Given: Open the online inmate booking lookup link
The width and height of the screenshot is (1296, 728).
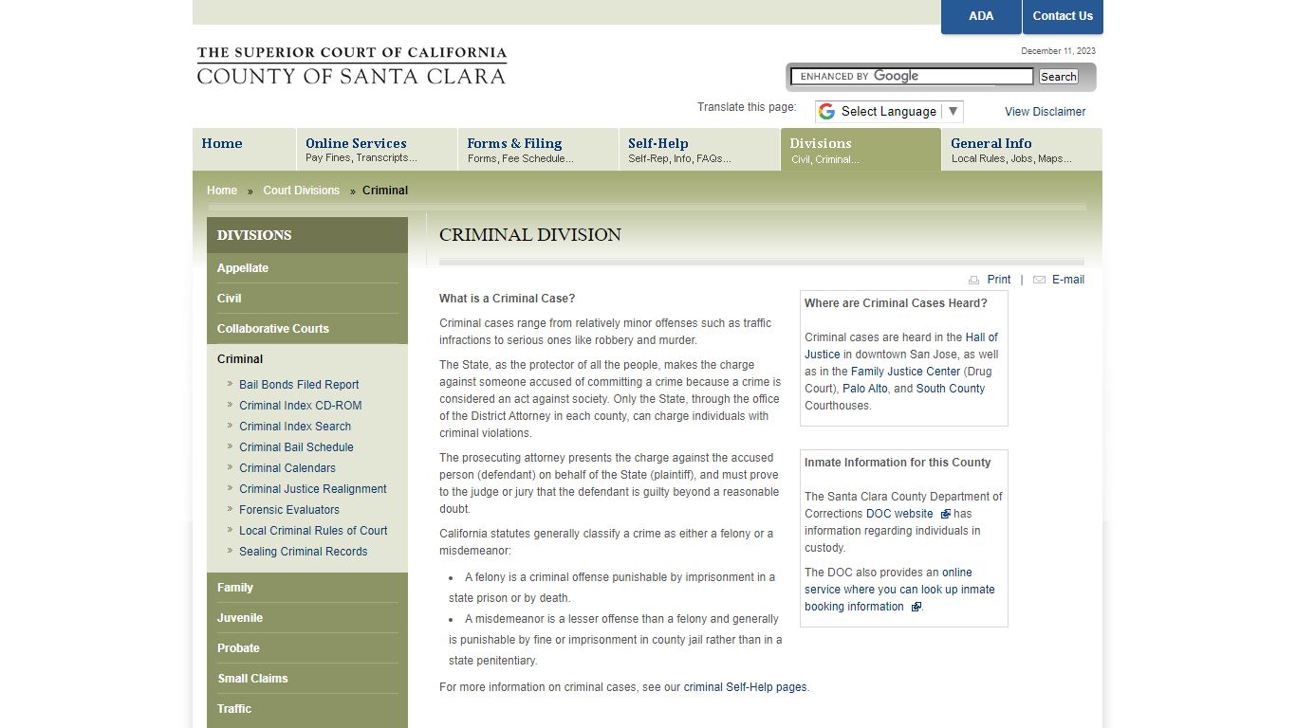Looking at the screenshot, I should (x=899, y=590).
